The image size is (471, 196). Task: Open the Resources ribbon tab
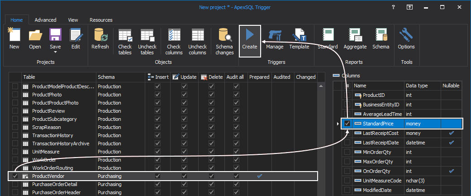click(x=101, y=20)
